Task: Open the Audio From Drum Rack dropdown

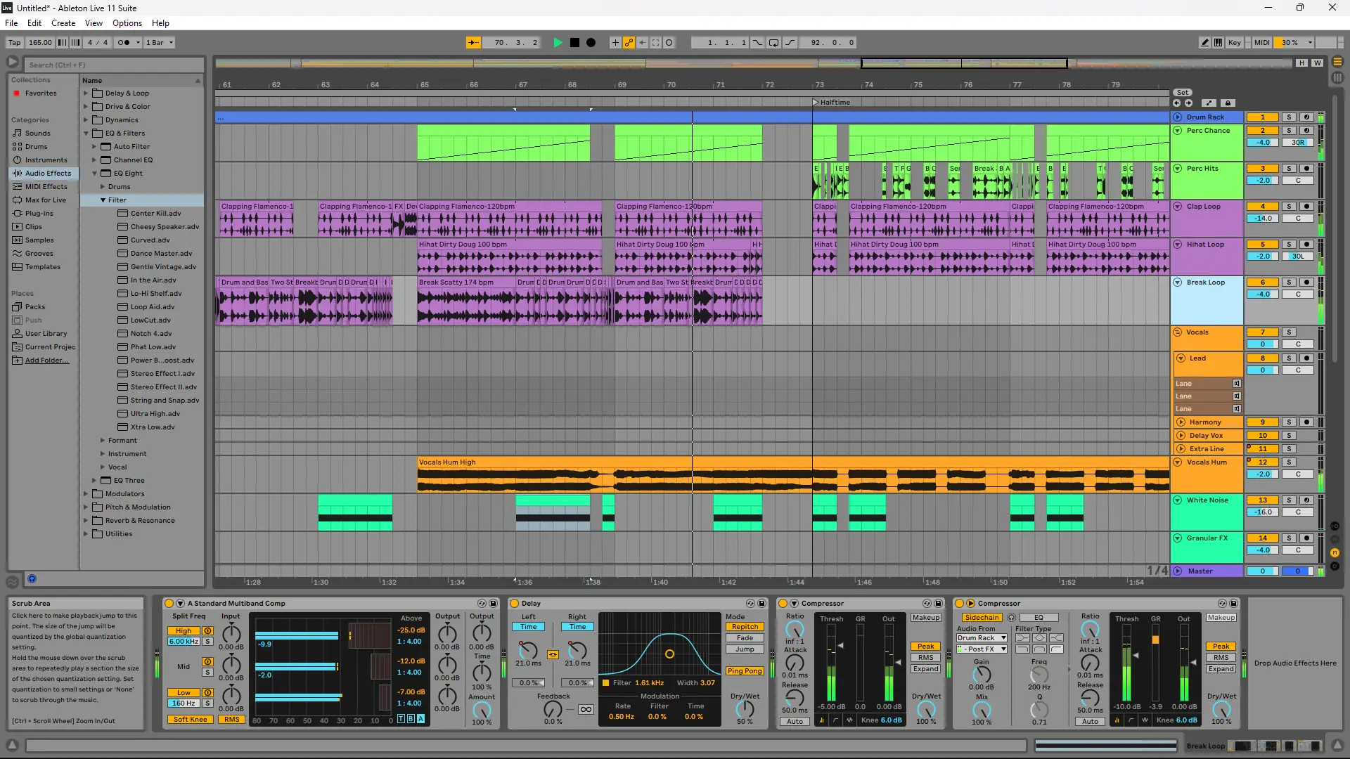Action: point(982,638)
